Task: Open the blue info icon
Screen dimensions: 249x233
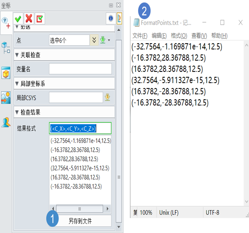Action: coord(111,18)
